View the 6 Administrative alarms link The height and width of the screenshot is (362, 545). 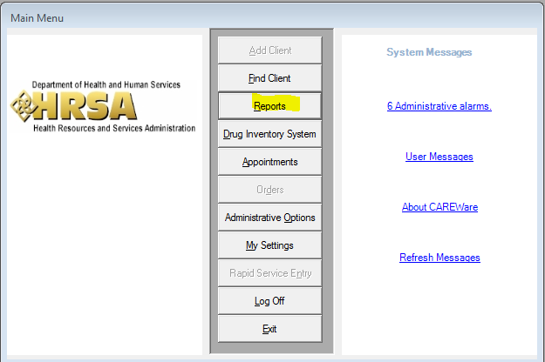(x=439, y=106)
